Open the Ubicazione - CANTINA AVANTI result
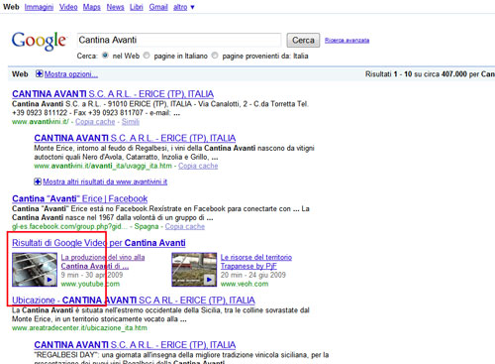 click(x=134, y=301)
